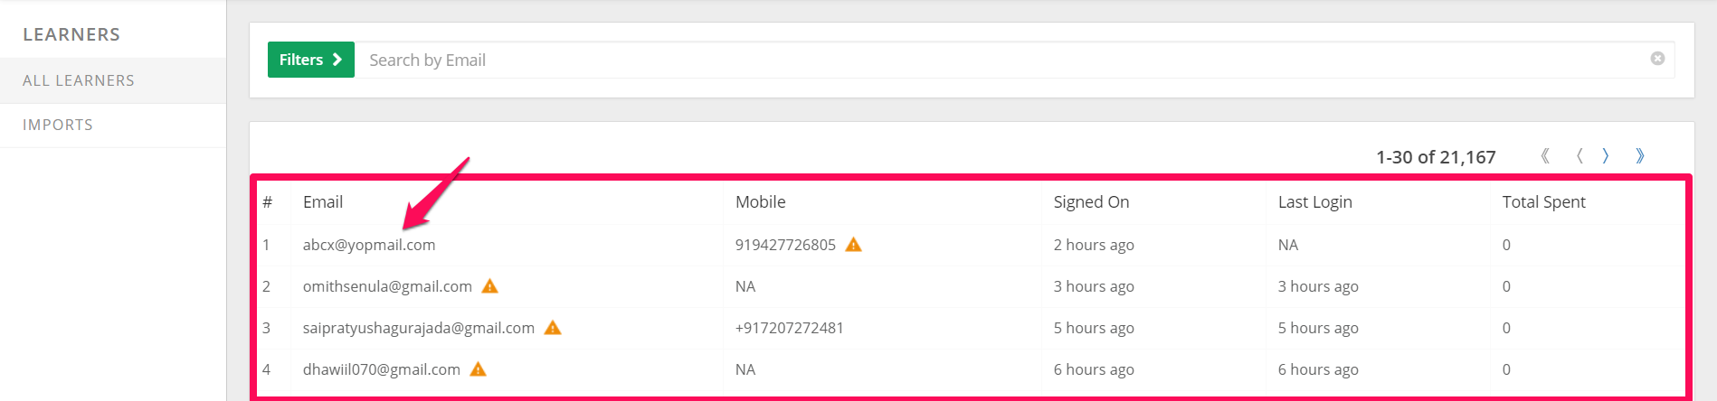The image size is (1717, 401).
Task: Jump to the last page arrow
Action: coord(1639,156)
